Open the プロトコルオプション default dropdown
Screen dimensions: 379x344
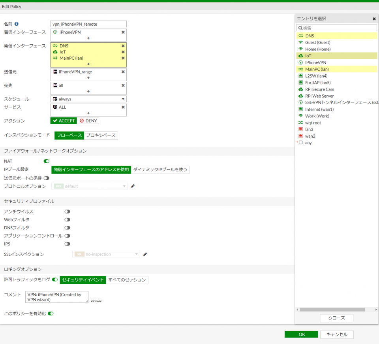click(90, 186)
